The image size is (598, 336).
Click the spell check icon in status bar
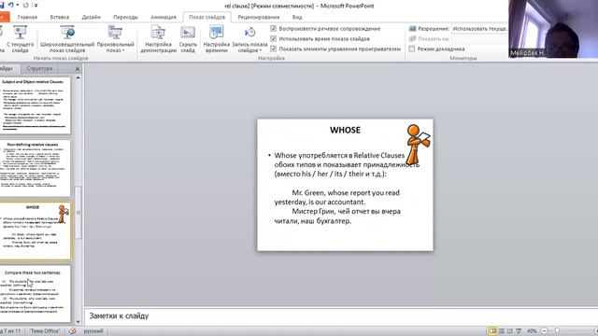(72, 331)
